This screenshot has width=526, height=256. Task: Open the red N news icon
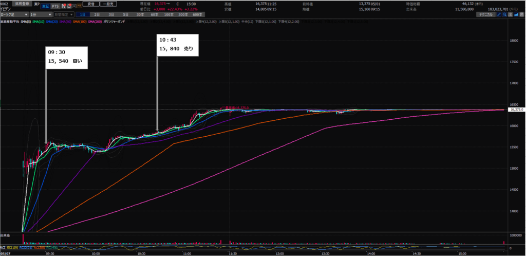pyautogui.click(x=64, y=6)
